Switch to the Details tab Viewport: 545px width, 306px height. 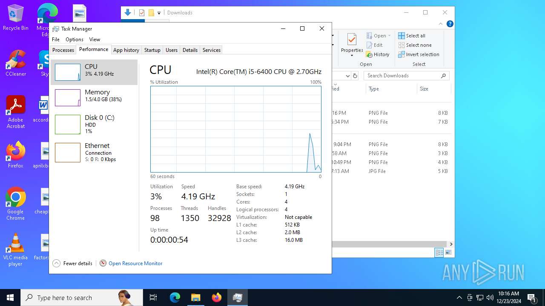(190, 50)
